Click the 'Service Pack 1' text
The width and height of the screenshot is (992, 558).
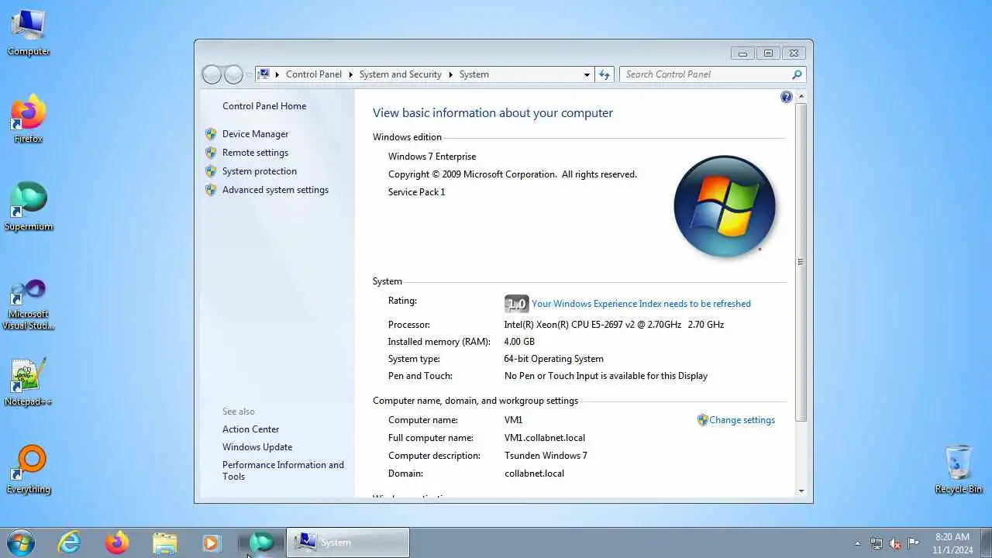click(416, 192)
